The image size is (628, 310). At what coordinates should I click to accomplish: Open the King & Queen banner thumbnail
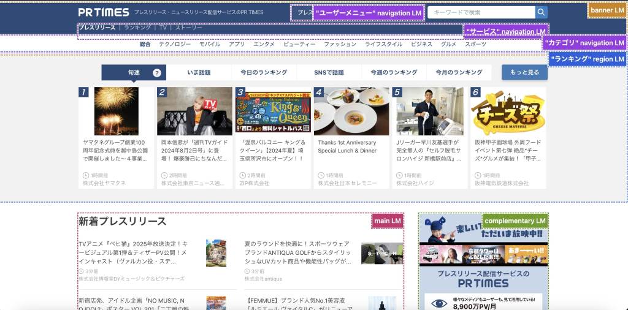coord(273,112)
